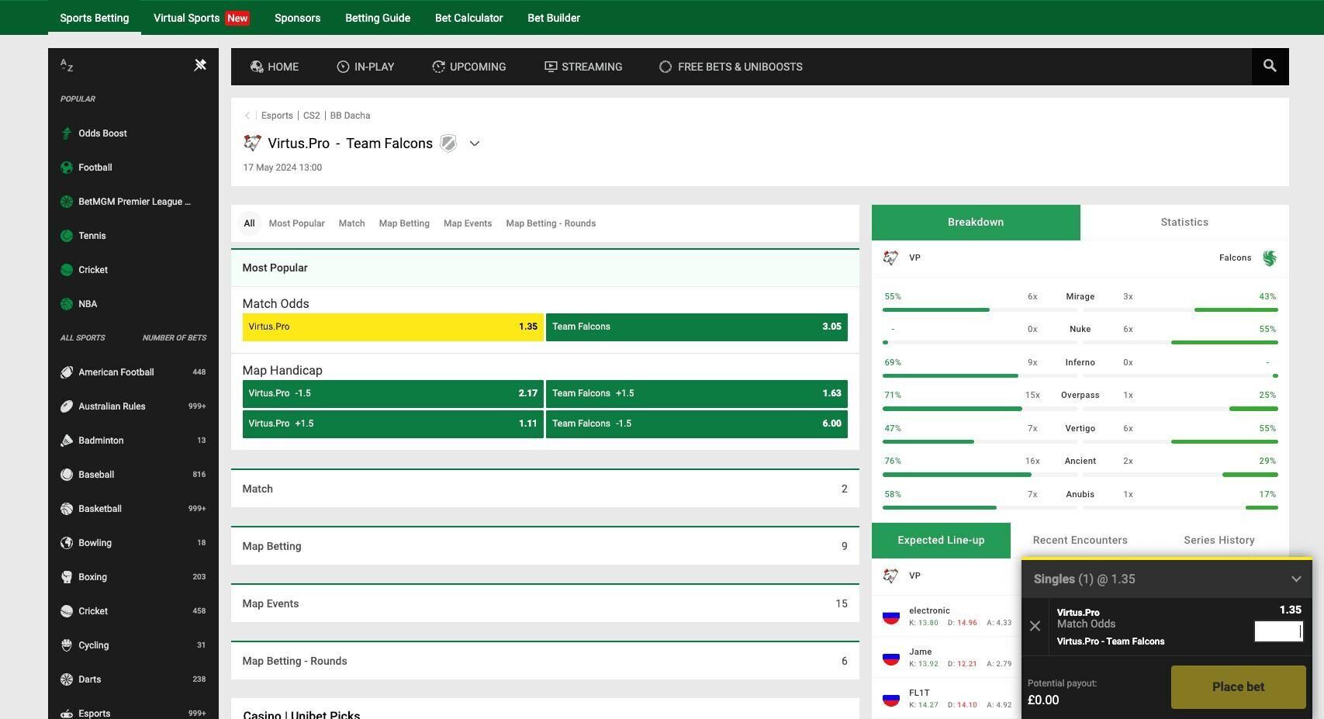Viewport: 1324px width, 719px height.
Task: Click the Russian flag next to Jame
Action: 891,658
